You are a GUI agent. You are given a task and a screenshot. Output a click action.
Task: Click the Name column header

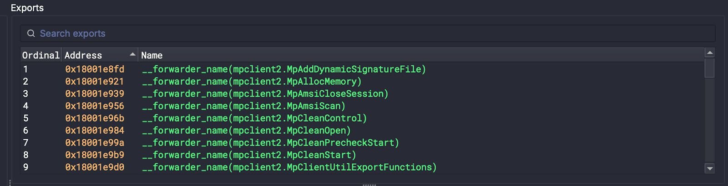click(152, 55)
